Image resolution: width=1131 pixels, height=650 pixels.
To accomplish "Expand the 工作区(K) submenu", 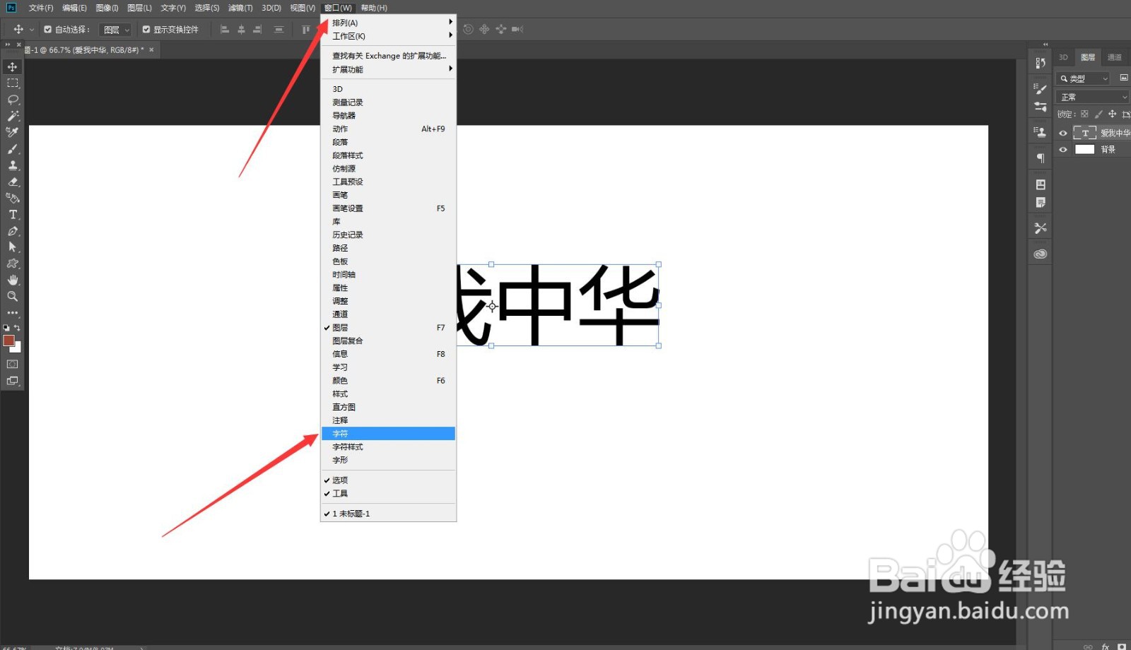I will click(388, 36).
